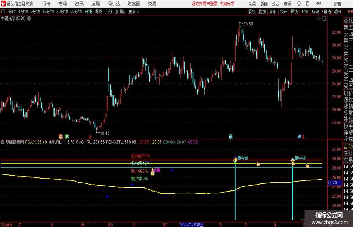Open the 财富圈 menu

tap(134, 4)
